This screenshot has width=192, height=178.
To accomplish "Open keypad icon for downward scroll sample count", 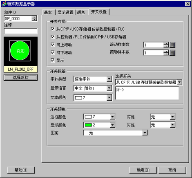I will [x=172, y=53].
